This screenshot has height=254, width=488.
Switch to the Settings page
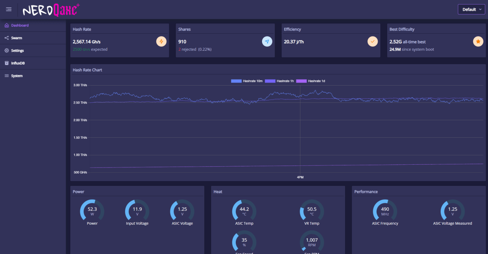(x=17, y=50)
